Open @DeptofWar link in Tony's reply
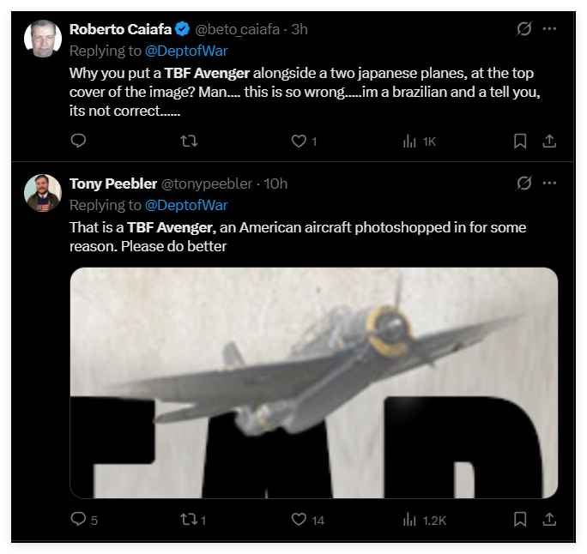Image resolution: width=587 pixels, height=554 pixels. point(186,205)
